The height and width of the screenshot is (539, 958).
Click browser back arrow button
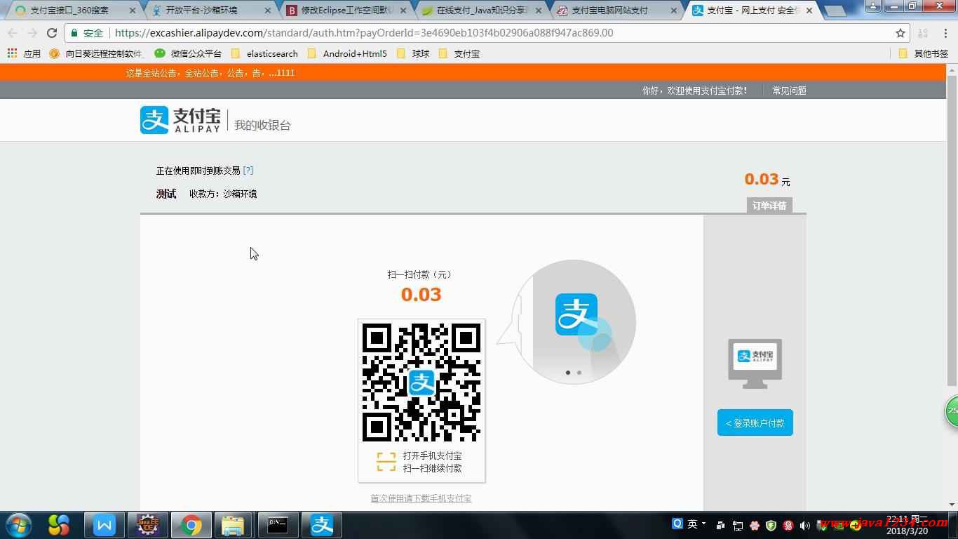click(x=13, y=33)
